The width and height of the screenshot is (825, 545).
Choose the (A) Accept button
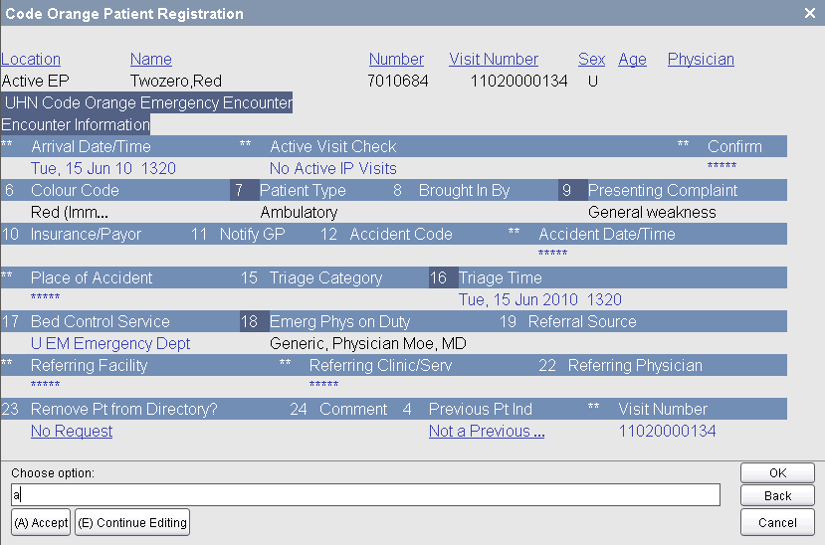pyautogui.click(x=41, y=522)
